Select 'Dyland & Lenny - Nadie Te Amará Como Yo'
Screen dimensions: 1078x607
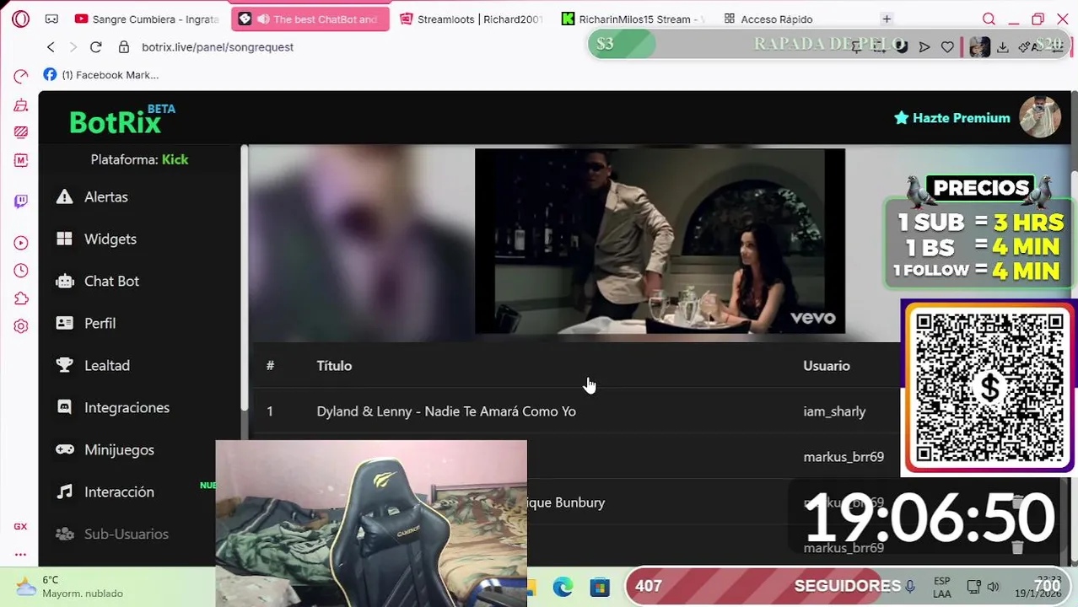coord(446,411)
